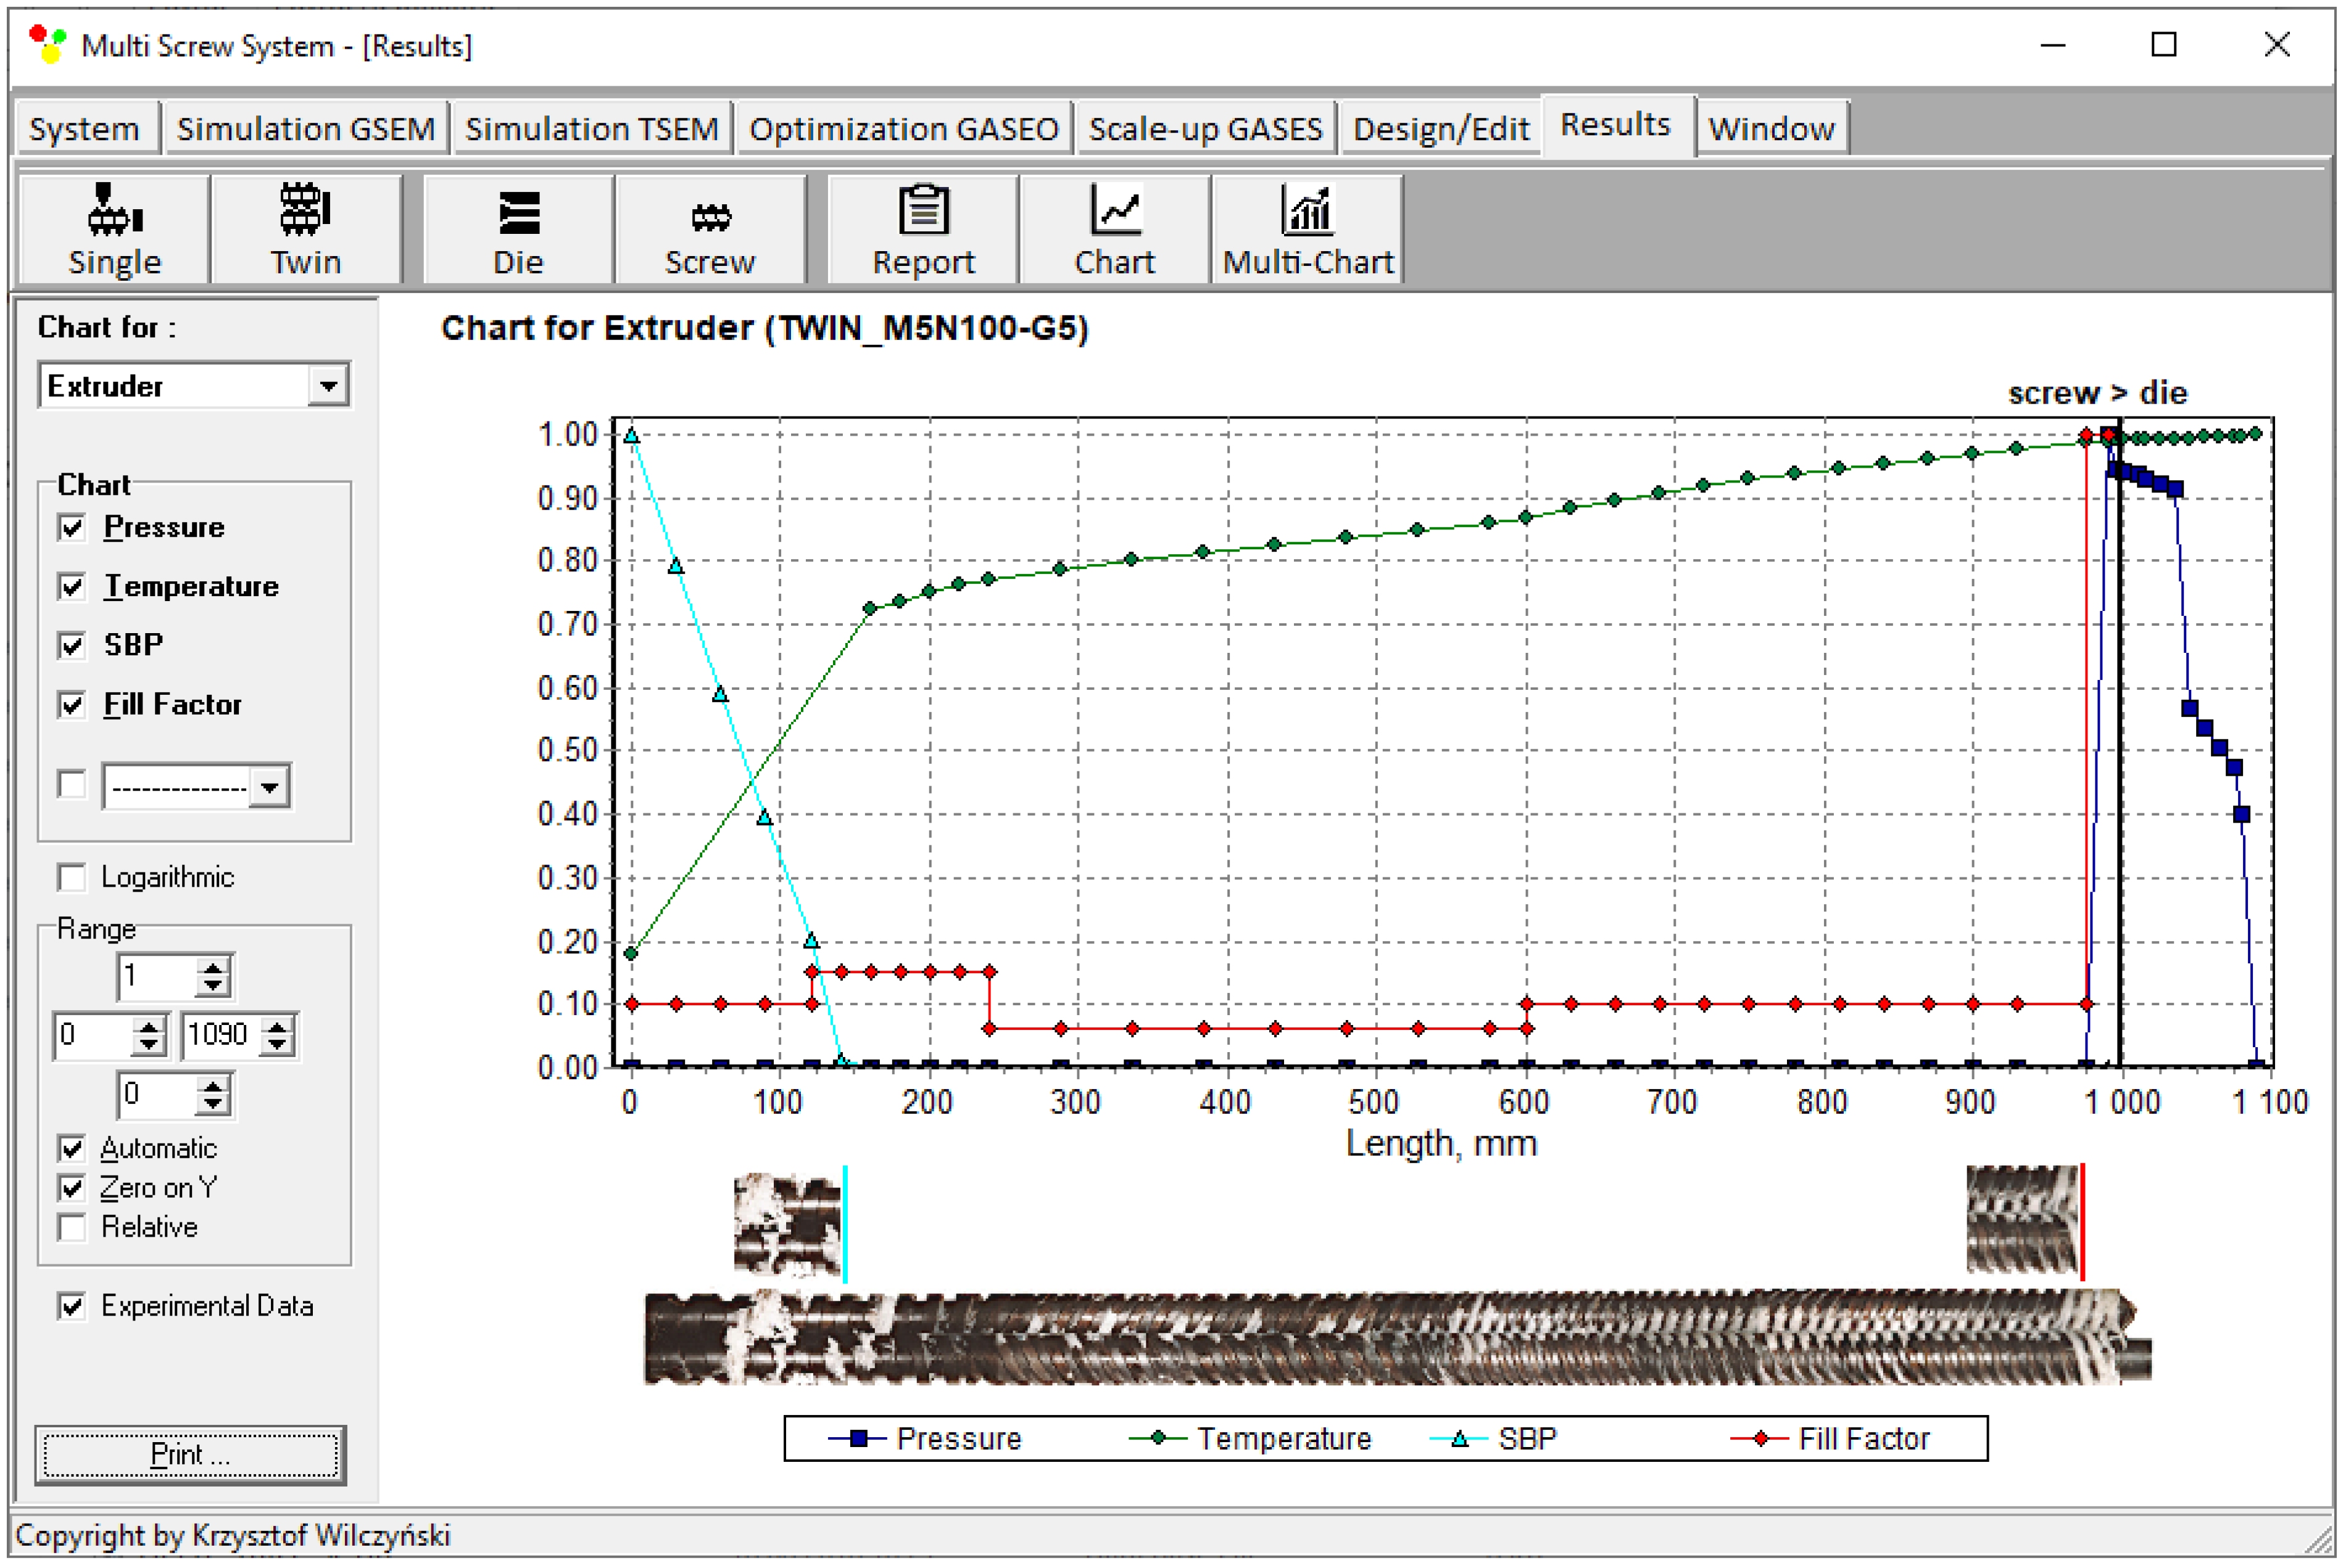2346x1568 pixels.
Task: Click the Fill Factor legend swatch
Action: click(x=1759, y=1439)
